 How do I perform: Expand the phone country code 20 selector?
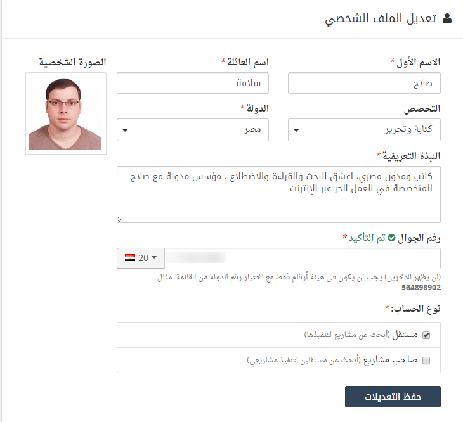coord(141,258)
